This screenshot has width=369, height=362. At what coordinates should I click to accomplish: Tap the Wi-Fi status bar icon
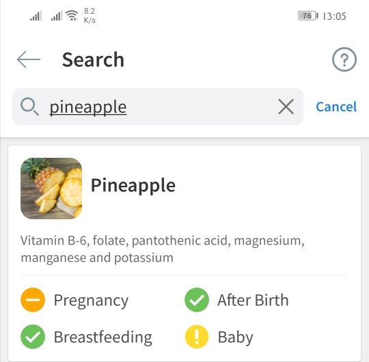click(x=72, y=16)
